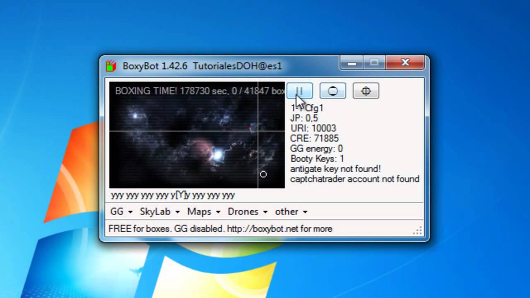530x298 pixels.
Task: Close the BoxyBot window
Action: pyautogui.click(x=405, y=63)
